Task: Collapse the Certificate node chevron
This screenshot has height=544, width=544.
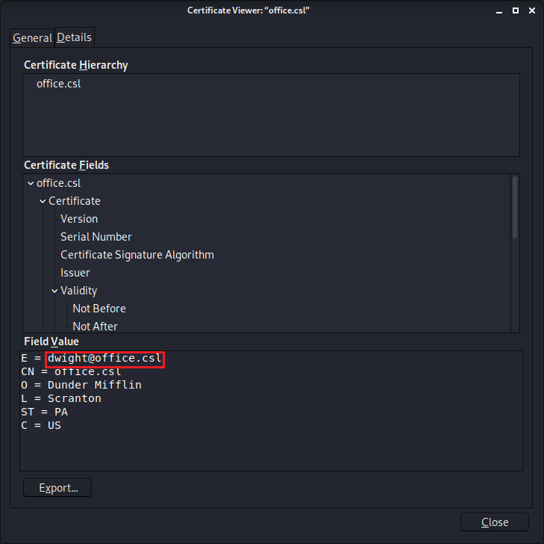Action: 43,201
